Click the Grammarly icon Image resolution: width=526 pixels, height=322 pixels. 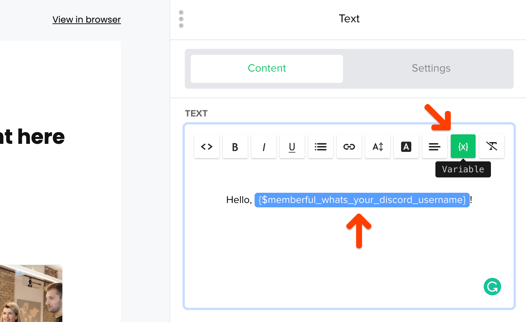pyautogui.click(x=492, y=287)
